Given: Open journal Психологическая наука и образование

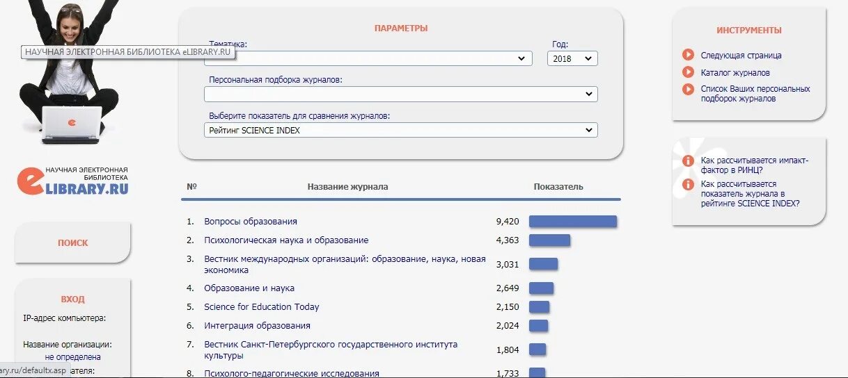Looking at the screenshot, I should (x=286, y=240).
